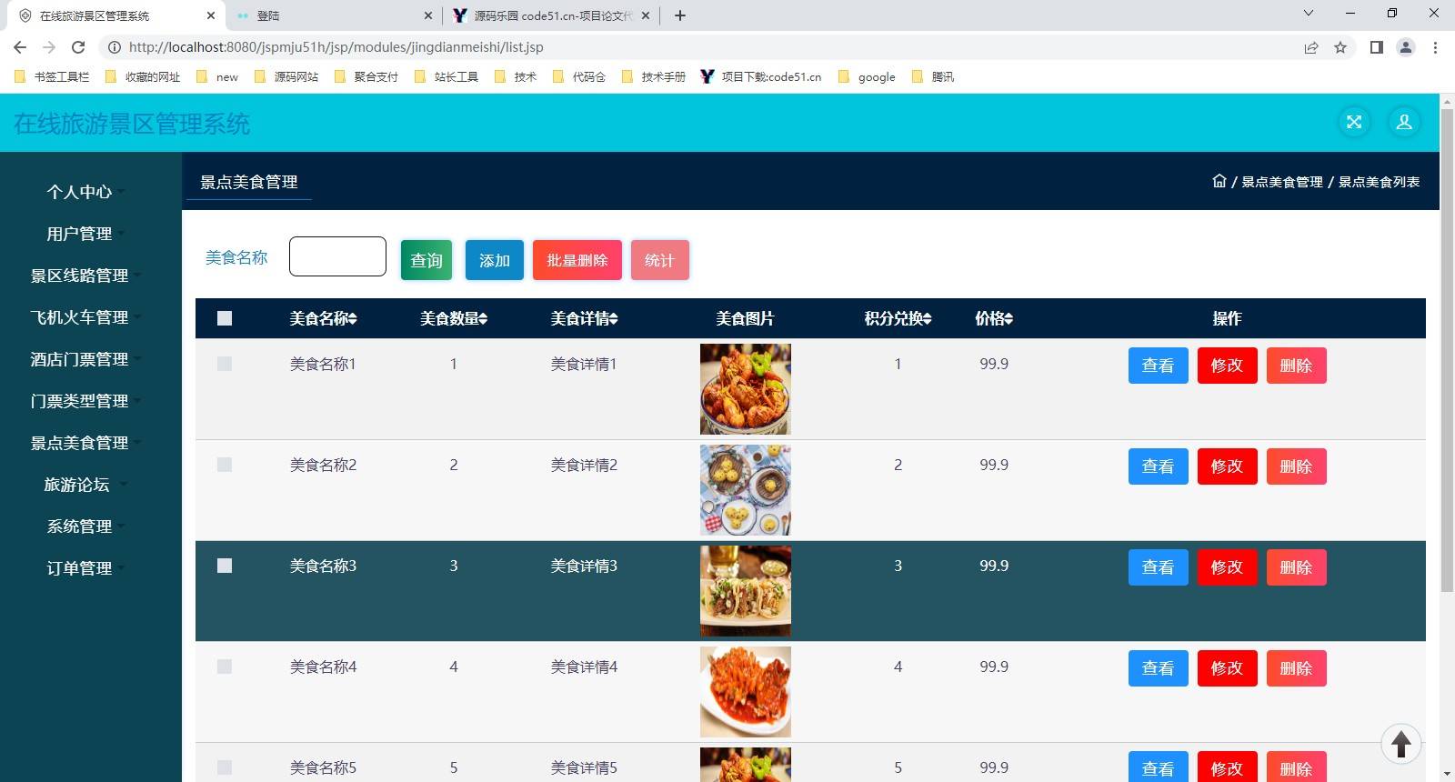Open the 聚合支付 bookmark folder

coord(366,77)
